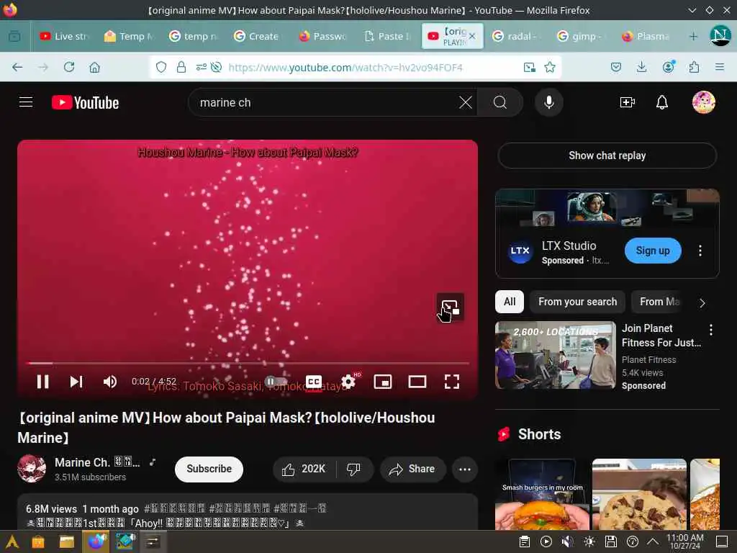Screen dimensions: 737x553
Task: Go back in browser history
Action: coord(17,67)
